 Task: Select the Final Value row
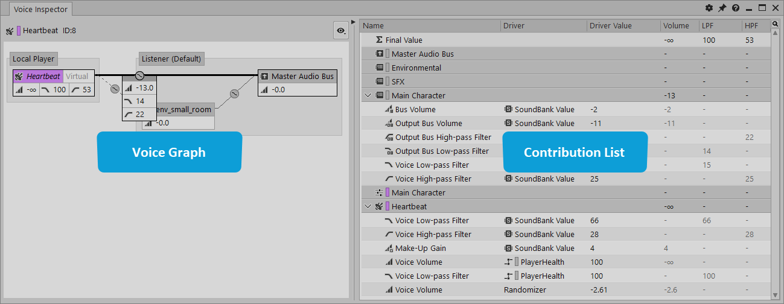coord(404,40)
